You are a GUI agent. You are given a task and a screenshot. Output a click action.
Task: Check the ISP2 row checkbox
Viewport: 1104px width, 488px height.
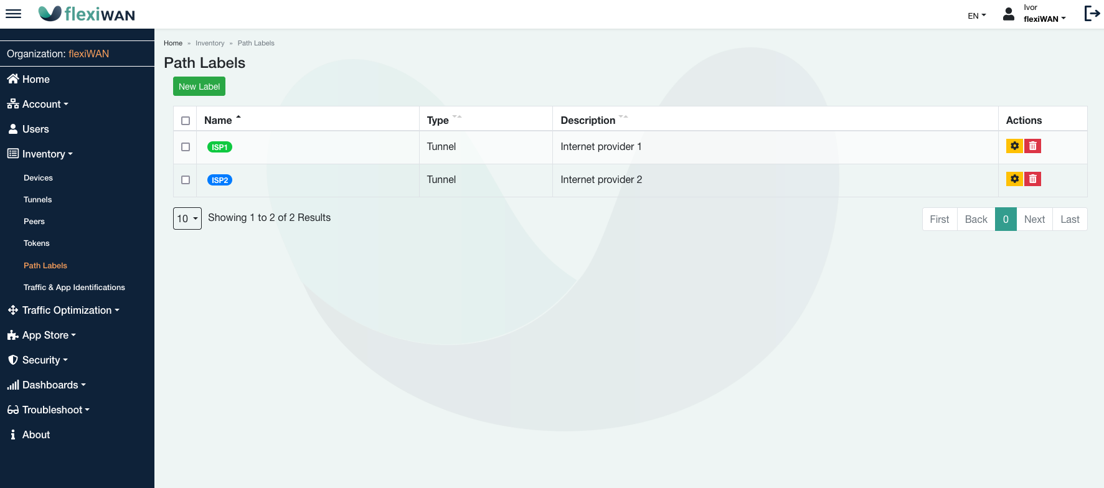tap(186, 180)
